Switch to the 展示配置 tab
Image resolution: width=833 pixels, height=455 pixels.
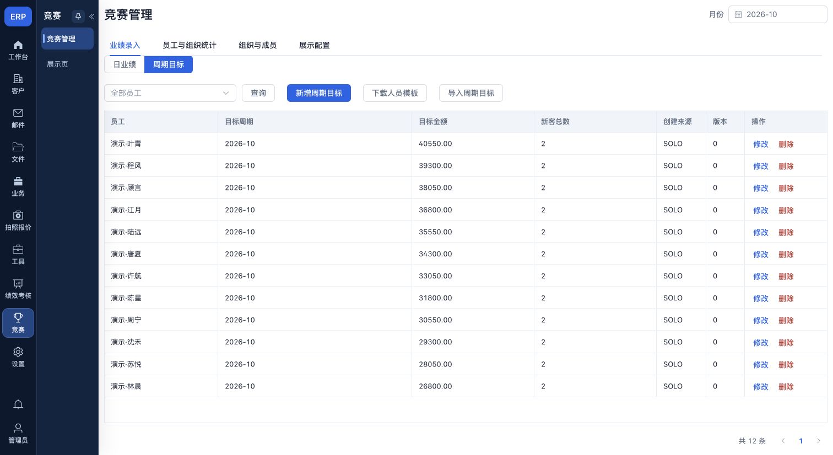[315, 45]
